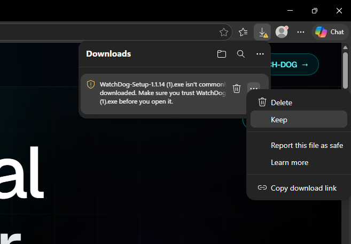The height and width of the screenshot is (244, 351).
Task: Open the browser profile avatar
Action: pos(282,32)
